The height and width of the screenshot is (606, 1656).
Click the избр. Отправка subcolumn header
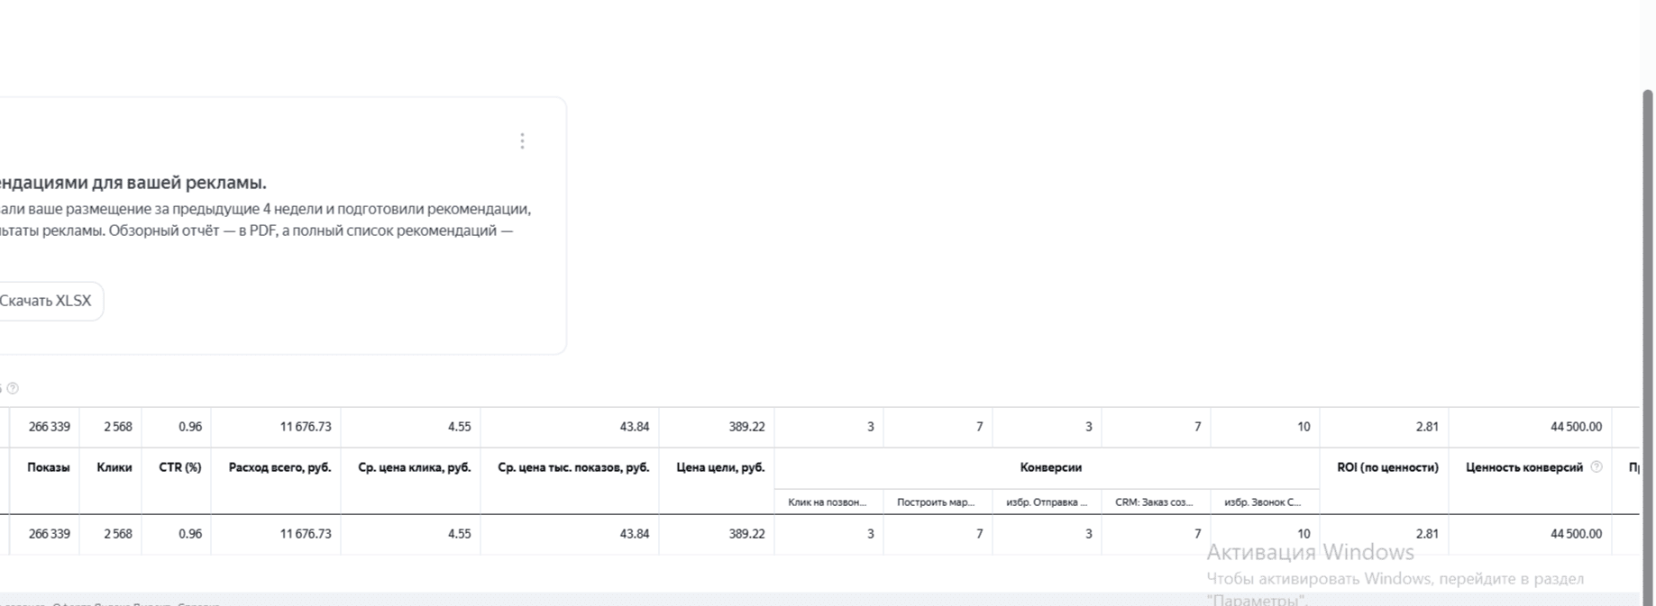pos(1047,502)
